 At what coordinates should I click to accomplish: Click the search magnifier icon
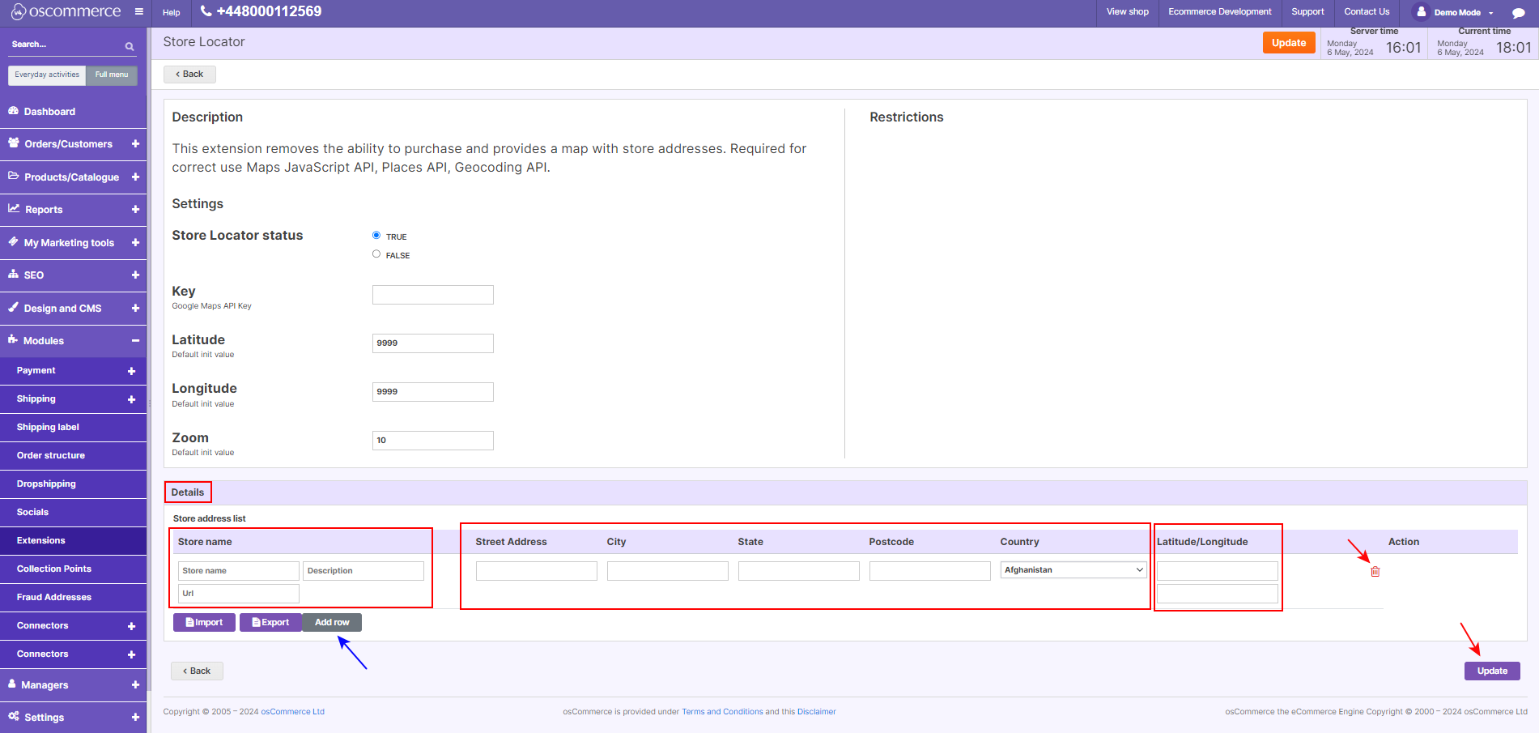[130, 46]
